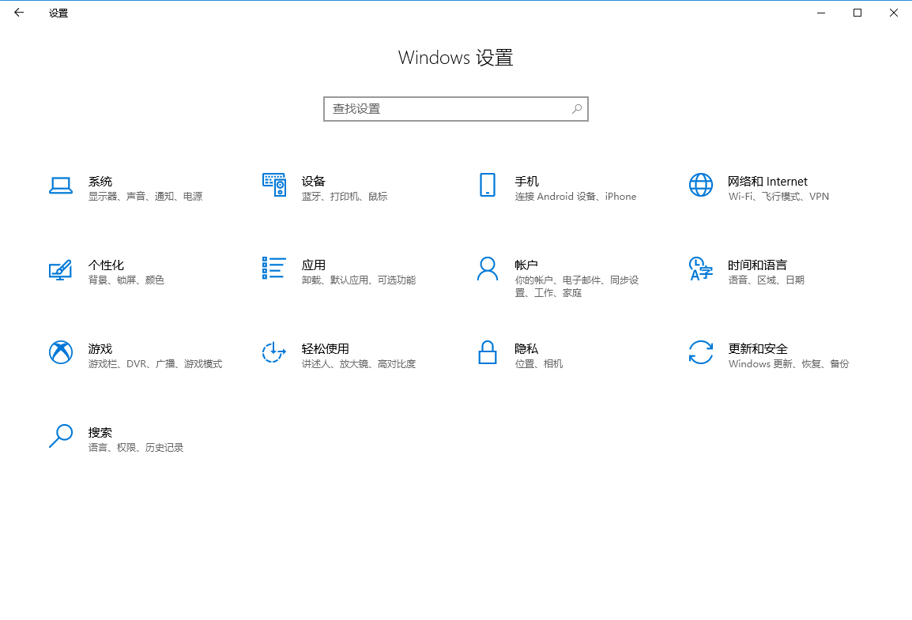Open the 个性化 paintbrush icon
The image size is (912, 620).
(61, 269)
